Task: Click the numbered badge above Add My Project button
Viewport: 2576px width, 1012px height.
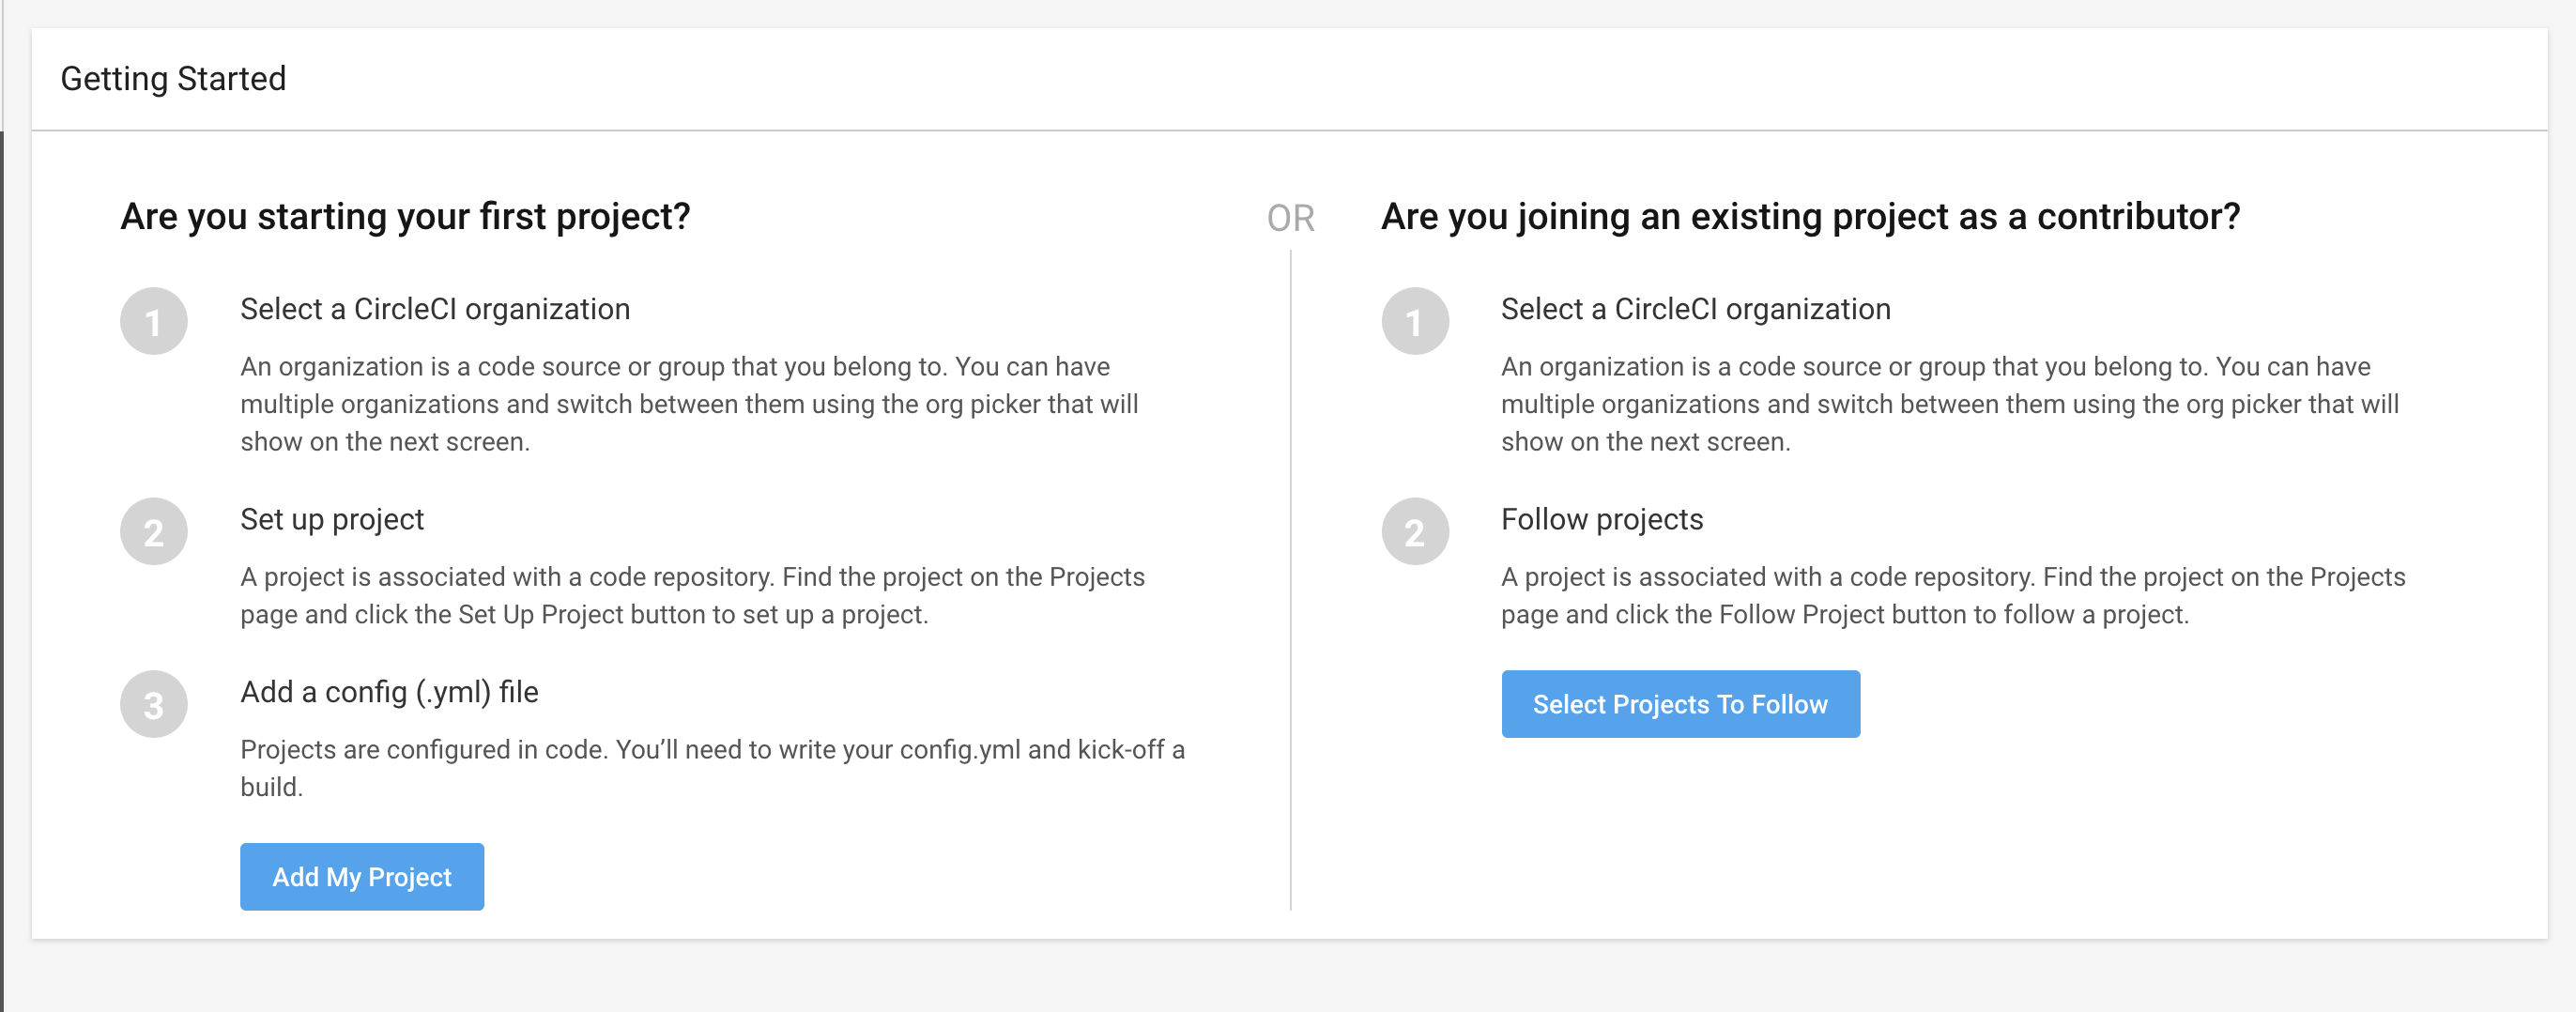Action: (152, 705)
